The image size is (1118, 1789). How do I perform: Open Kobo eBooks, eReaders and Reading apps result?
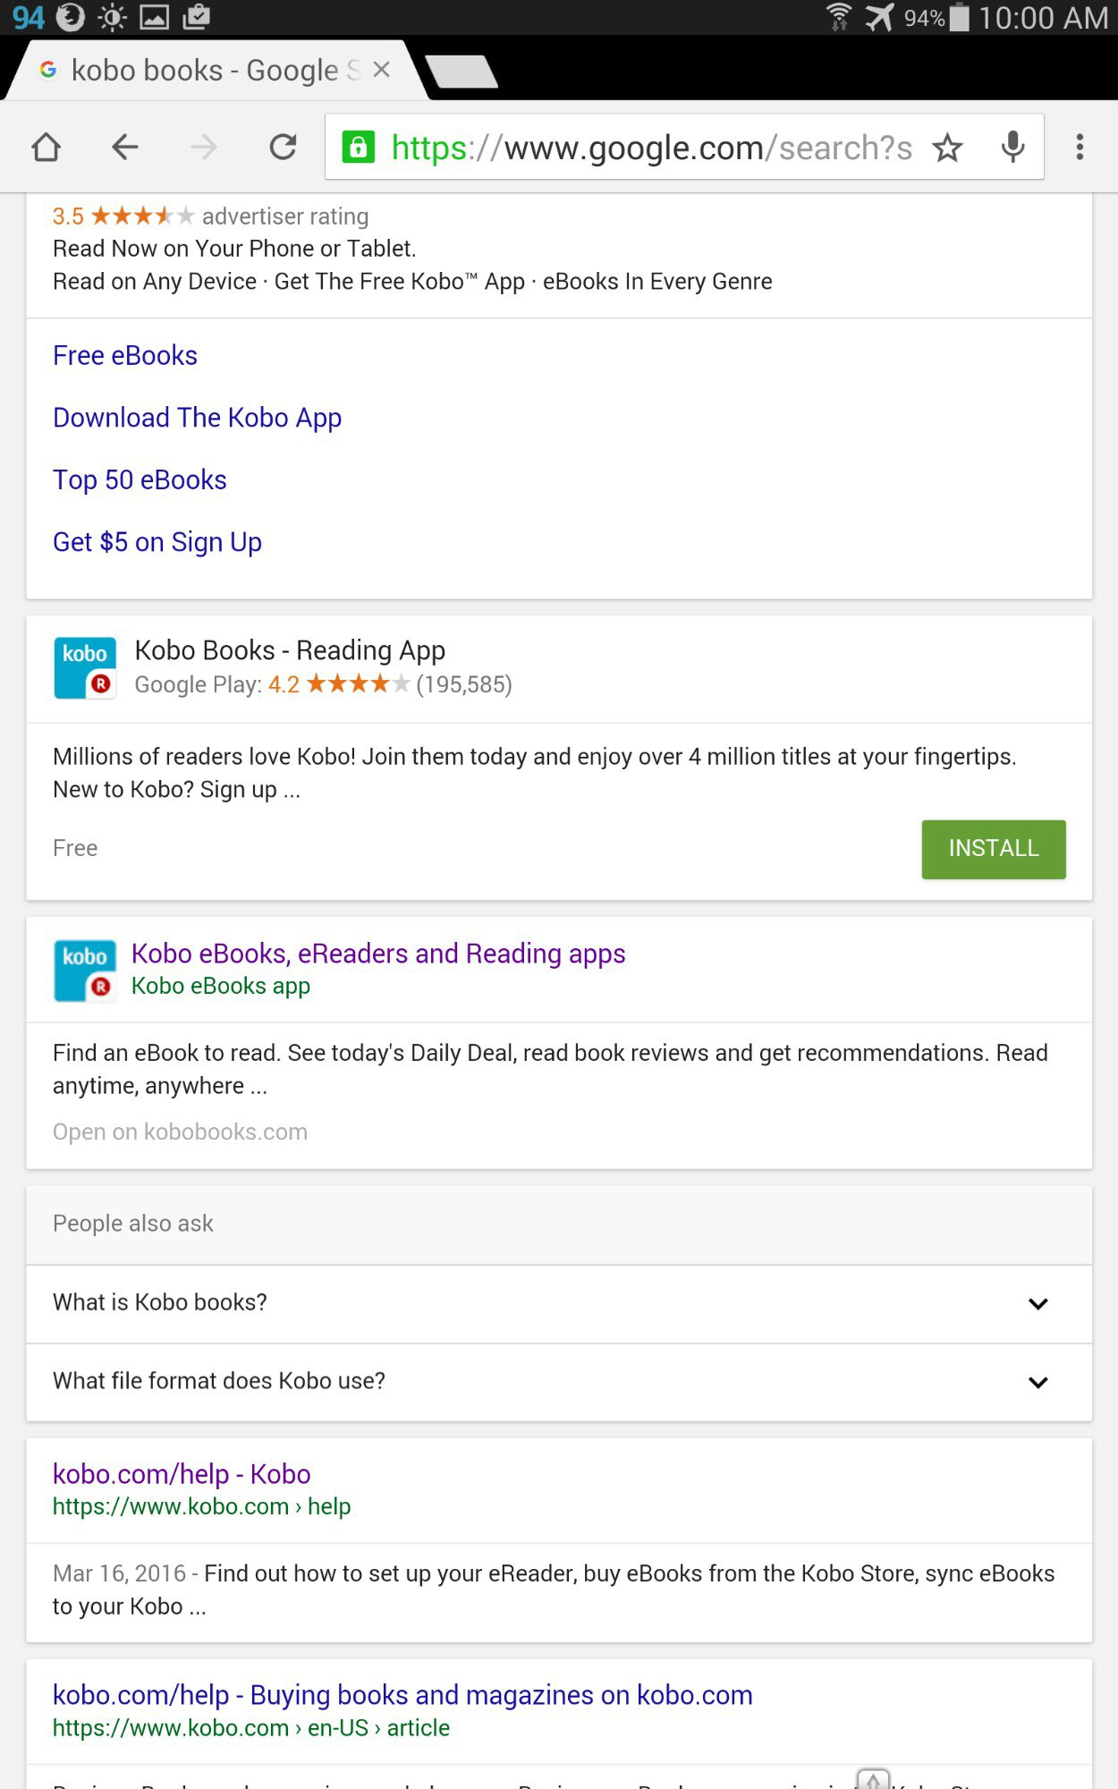[378, 954]
